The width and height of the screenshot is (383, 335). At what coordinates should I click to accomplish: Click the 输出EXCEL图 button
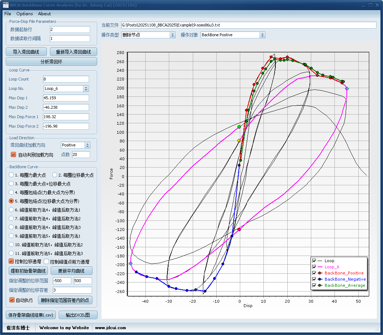(78, 315)
